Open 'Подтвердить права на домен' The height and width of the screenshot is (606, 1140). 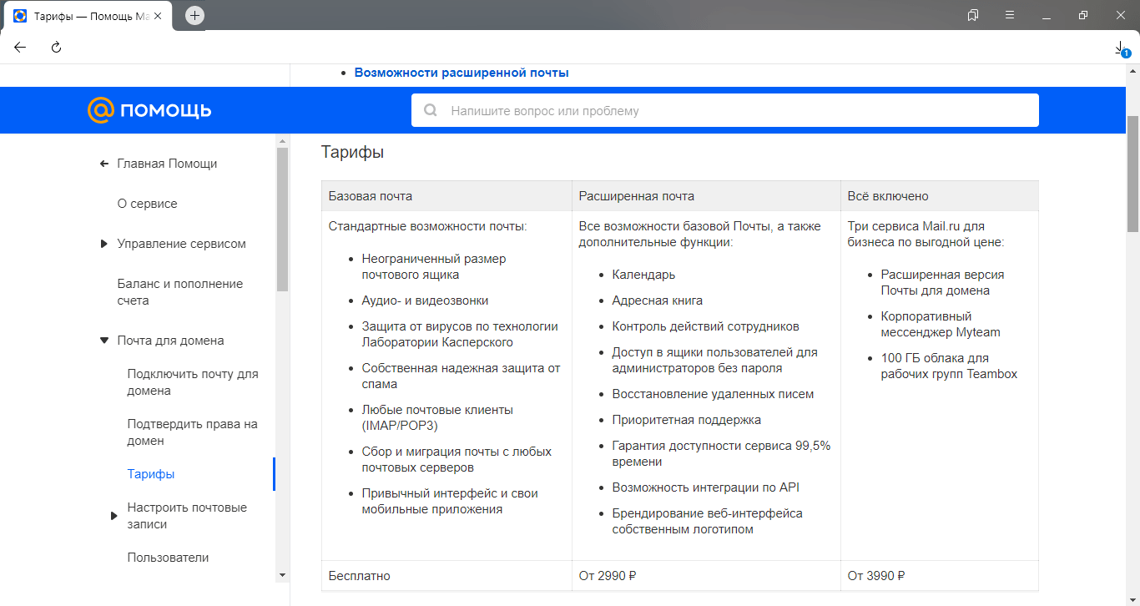(x=192, y=432)
